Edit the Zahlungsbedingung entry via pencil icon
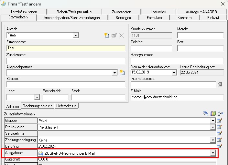 [x=219, y=140]
